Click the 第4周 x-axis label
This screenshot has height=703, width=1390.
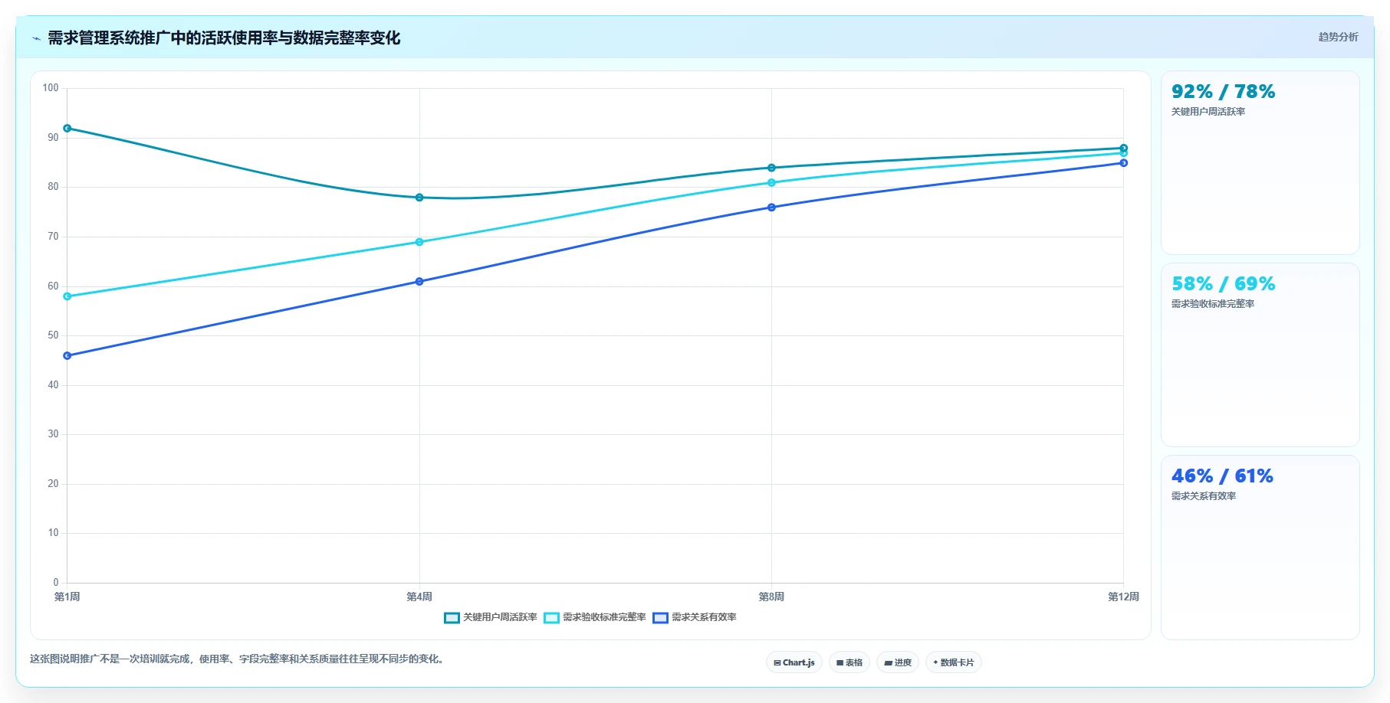click(419, 597)
